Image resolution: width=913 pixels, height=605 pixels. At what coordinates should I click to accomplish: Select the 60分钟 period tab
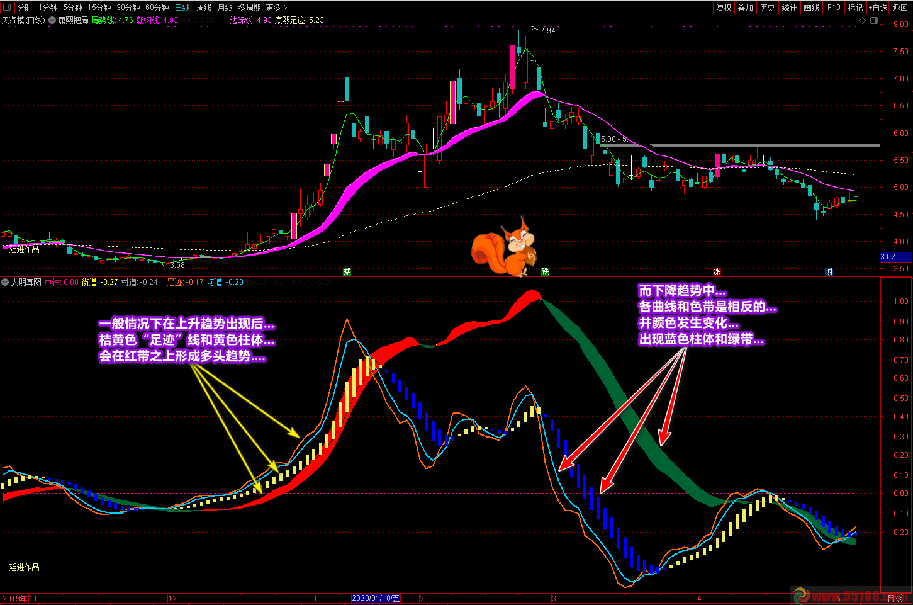pos(157,8)
